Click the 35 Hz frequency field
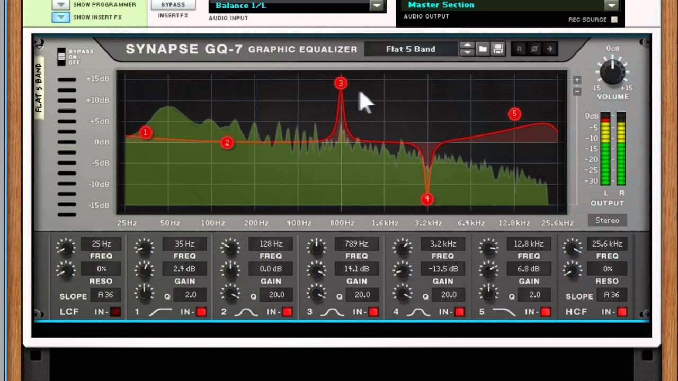678x381 pixels. [x=184, y=244]
